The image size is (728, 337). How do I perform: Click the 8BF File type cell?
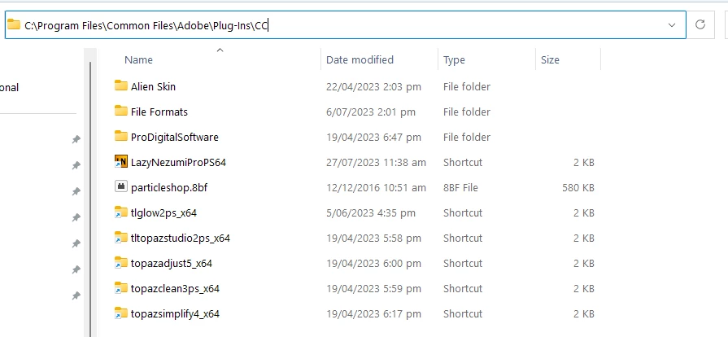pos(460,188)
